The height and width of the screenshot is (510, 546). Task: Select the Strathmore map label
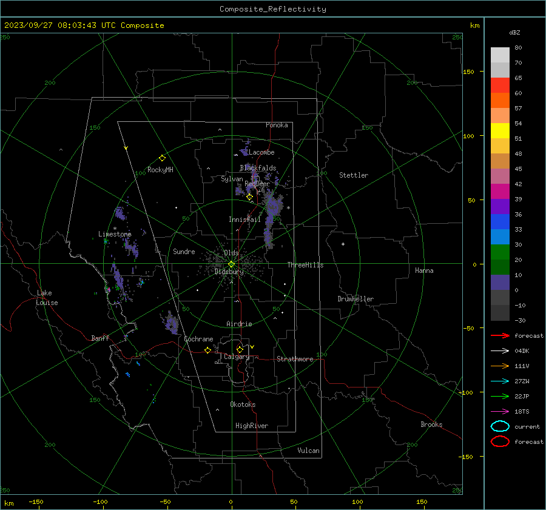pos(295,359)
